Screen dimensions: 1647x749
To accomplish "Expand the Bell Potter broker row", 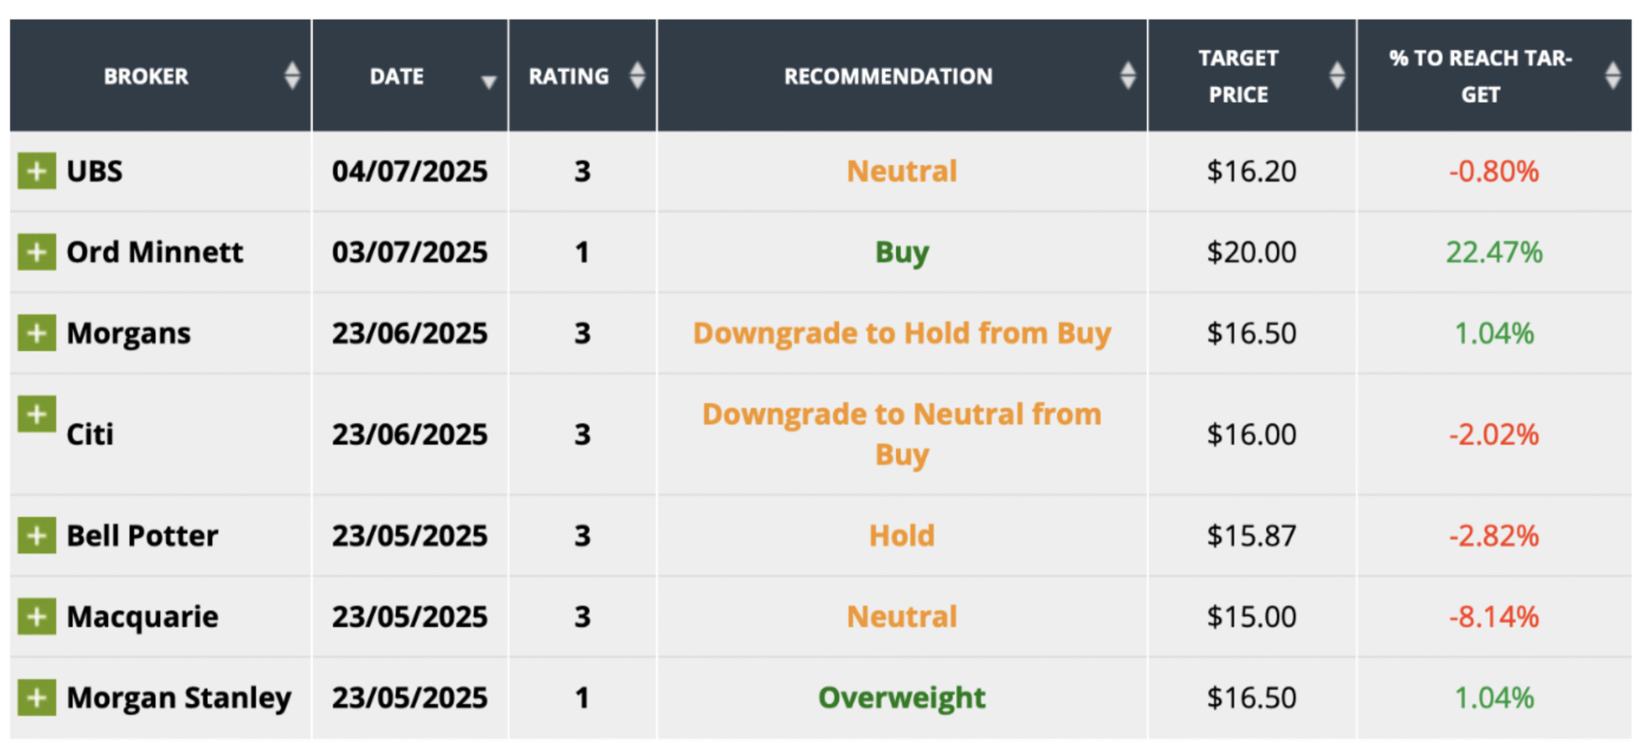I will (x=37, y=536).
